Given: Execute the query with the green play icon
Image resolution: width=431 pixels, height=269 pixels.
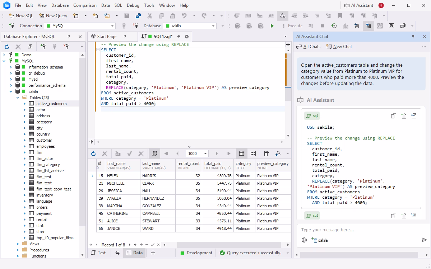Looking at the screenshot, I should [x=272, y=26].
